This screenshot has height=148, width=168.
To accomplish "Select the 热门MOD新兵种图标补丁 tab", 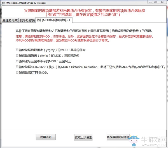I will click(54, 20).
